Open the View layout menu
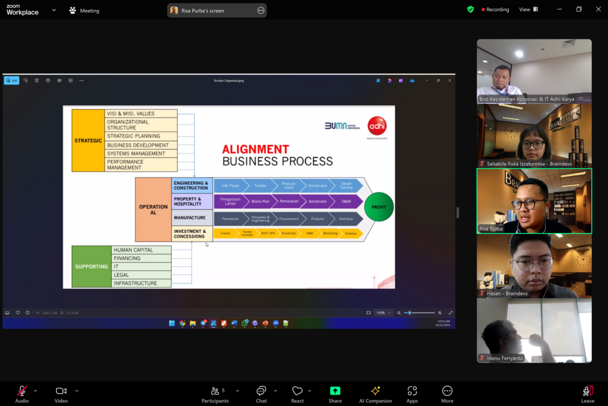Viewport: 608px width, 406px height. coord(528,10)
